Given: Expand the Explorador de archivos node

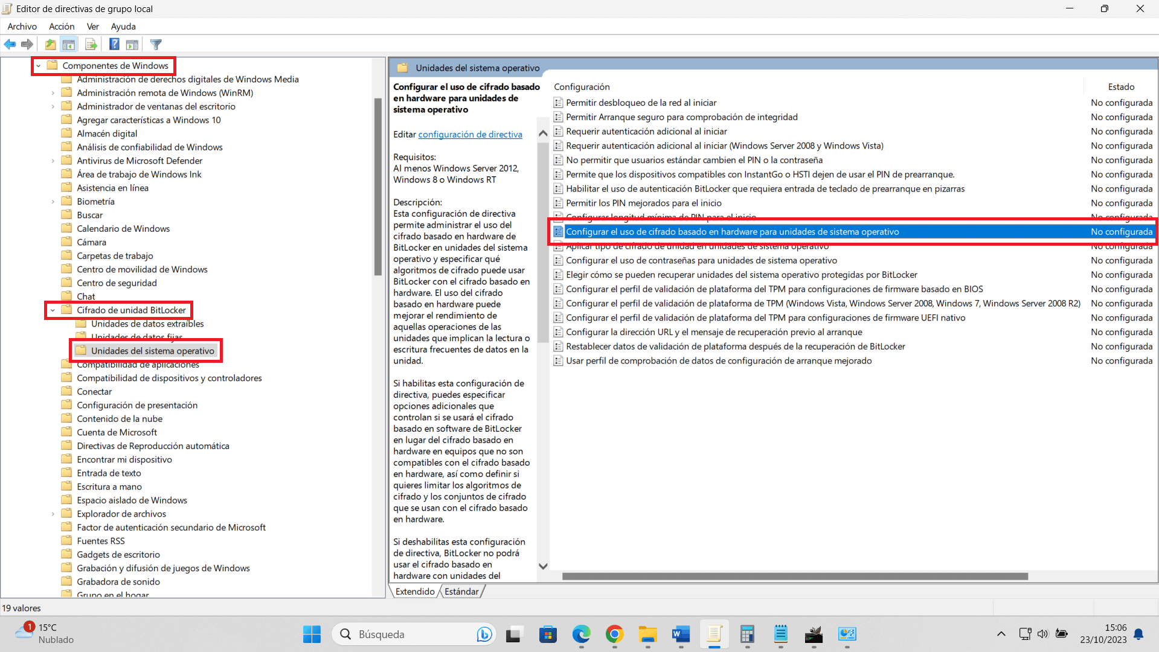Looking at the screenshot, I should point(53,514).
